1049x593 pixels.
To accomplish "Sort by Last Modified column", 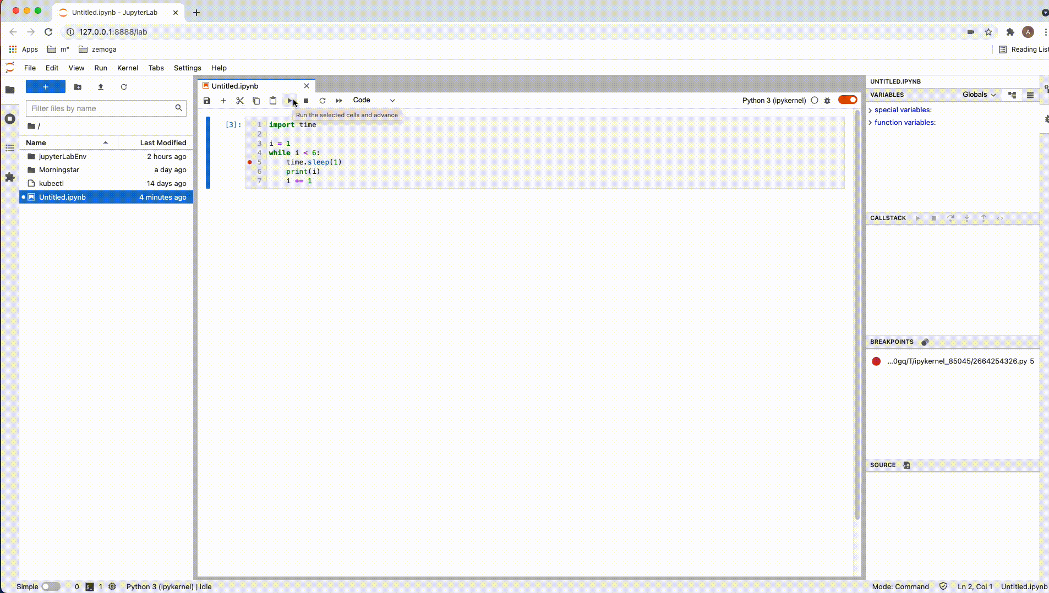I will pos(156,142).
